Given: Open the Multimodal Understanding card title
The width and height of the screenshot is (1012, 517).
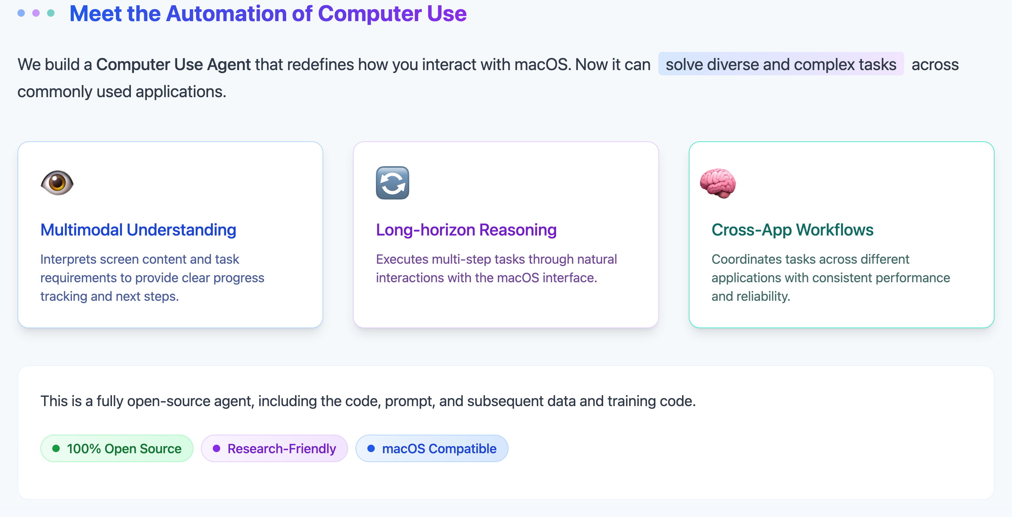Looking at the screenshot, I should tap(138, 230).
